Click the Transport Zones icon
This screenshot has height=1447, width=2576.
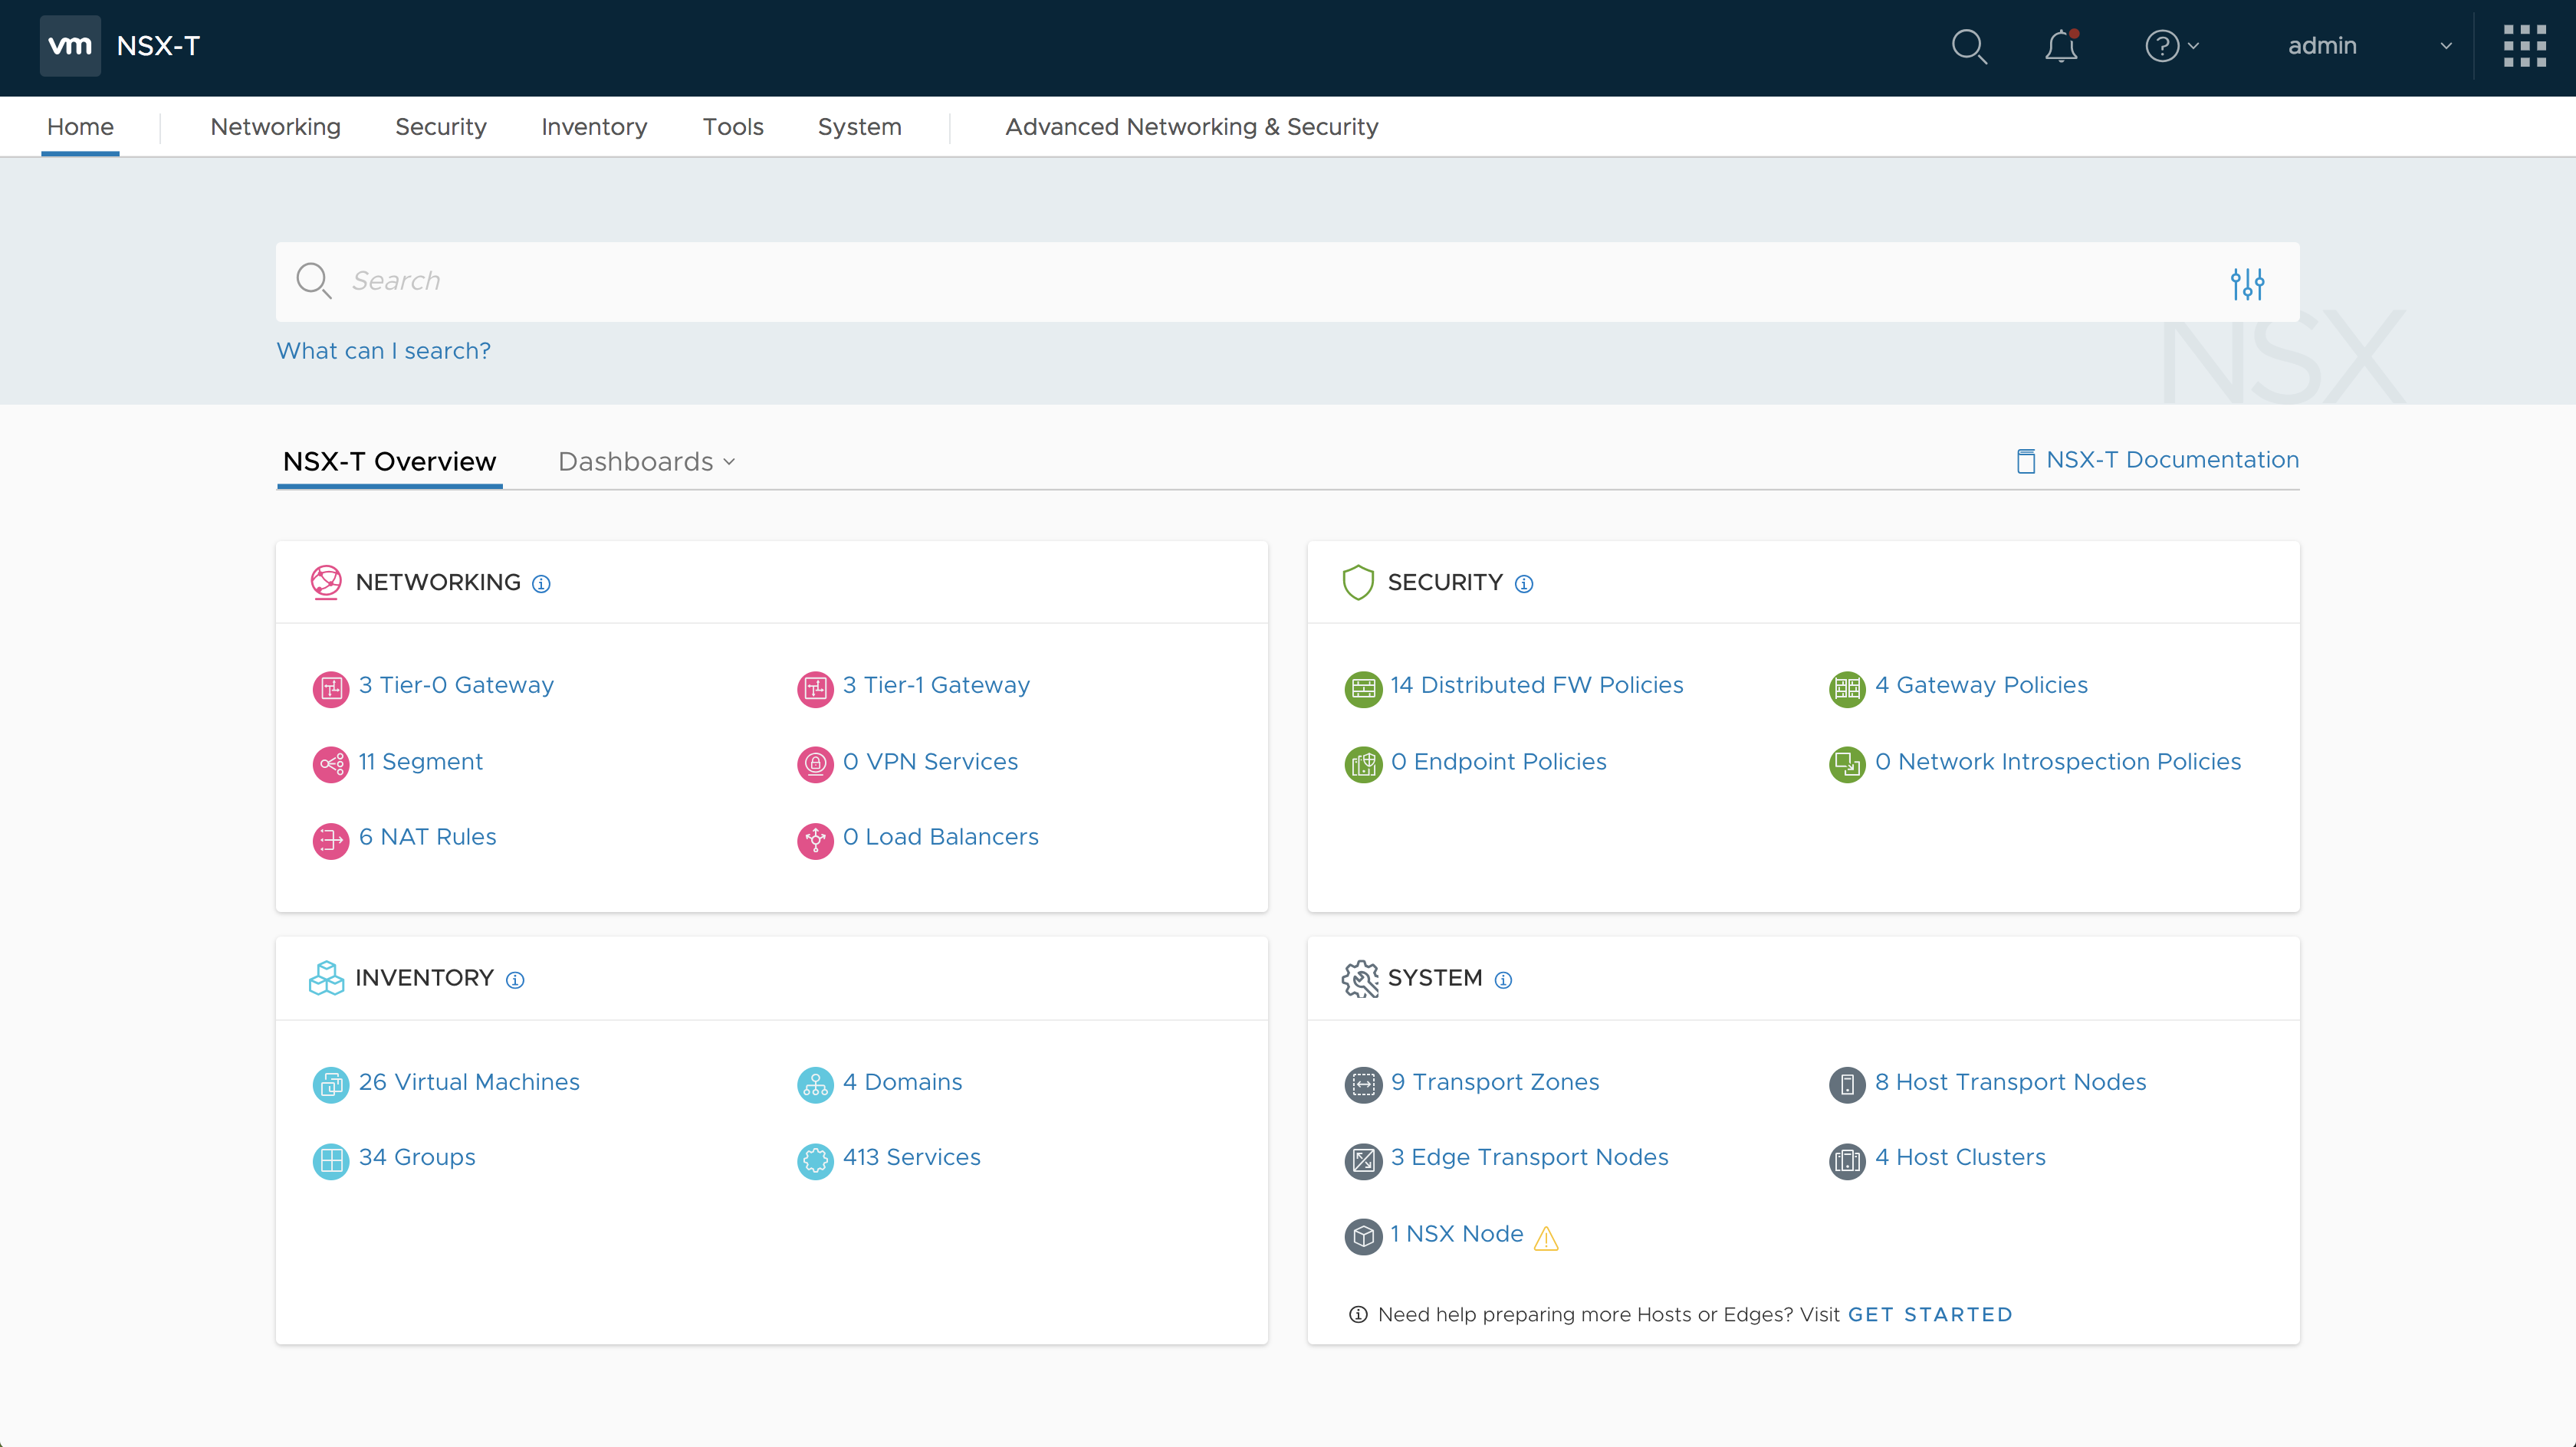[x=1363, y=1085]
